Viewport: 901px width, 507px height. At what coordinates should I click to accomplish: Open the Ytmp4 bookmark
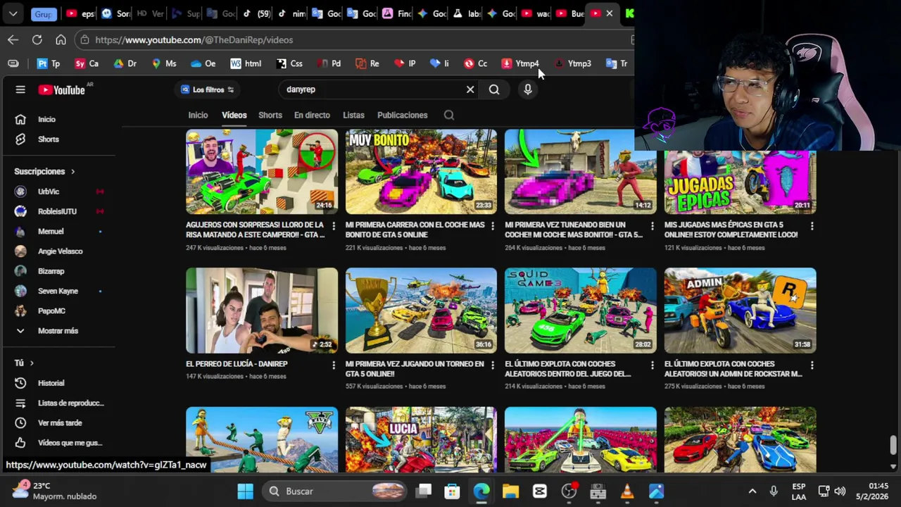pyautogui.click(x=520, y=63)
